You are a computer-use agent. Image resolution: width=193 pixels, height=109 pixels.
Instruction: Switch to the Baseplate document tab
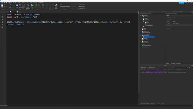click(x=4, y=12)
